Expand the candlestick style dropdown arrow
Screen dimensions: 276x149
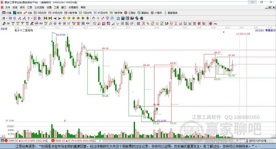[x=32, y=18]
